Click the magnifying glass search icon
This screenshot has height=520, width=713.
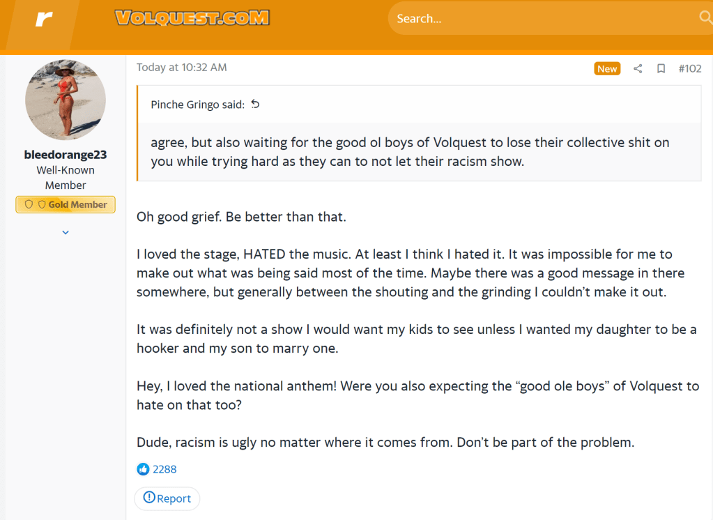pos(705,18)
